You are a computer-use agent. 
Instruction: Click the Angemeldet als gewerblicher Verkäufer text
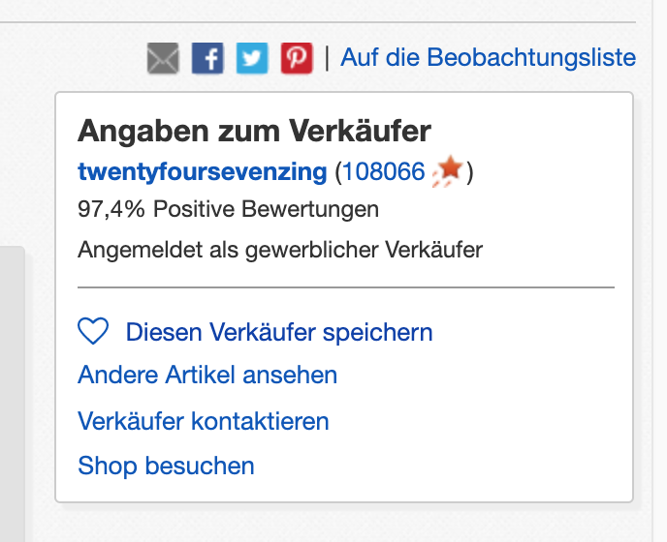tap(280, 250)
